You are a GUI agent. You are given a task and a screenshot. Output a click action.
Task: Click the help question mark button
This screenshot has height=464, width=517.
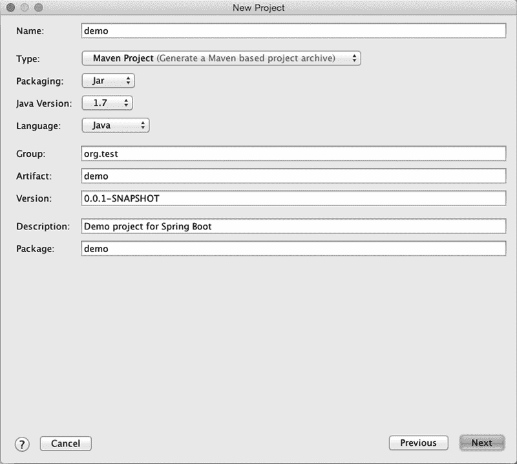23,444
